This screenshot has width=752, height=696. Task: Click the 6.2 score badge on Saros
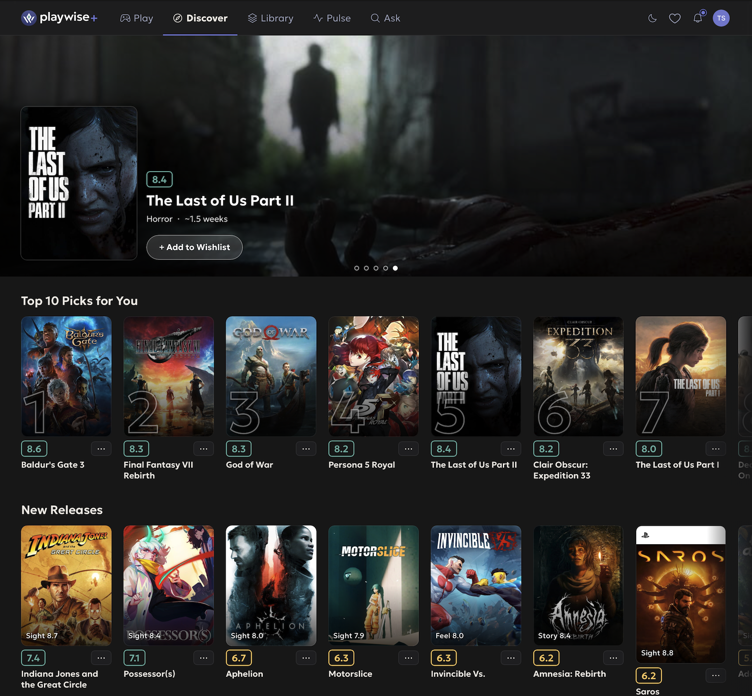click(649, 676)
